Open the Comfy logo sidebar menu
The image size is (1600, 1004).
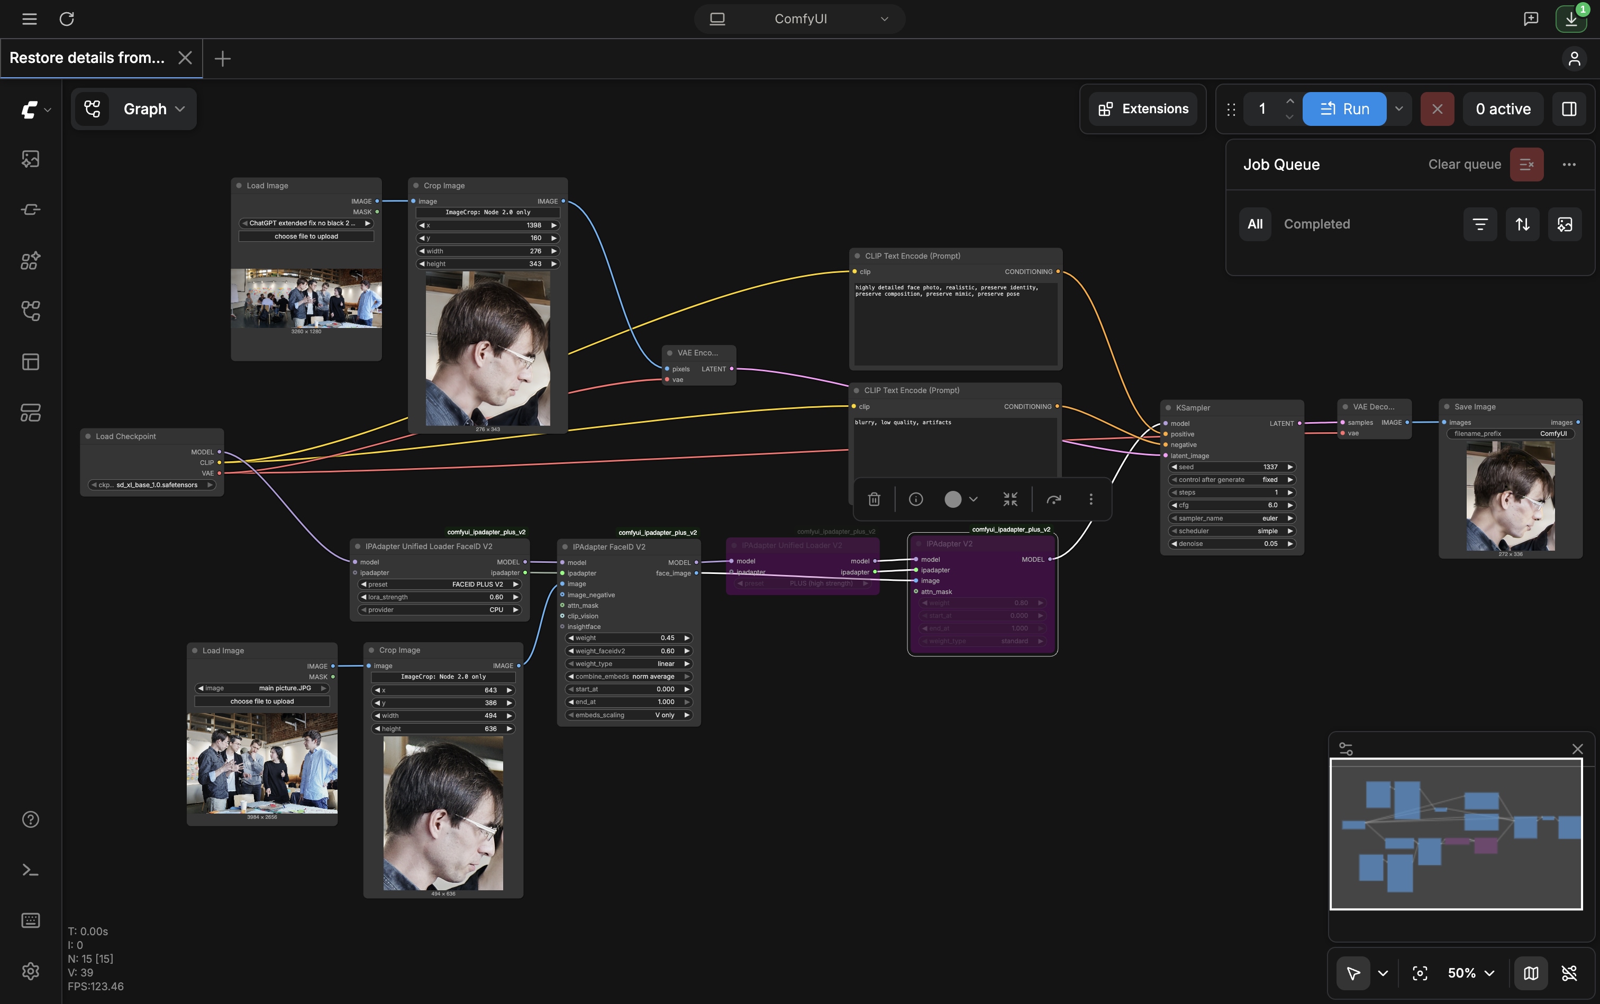coord(35,109)
